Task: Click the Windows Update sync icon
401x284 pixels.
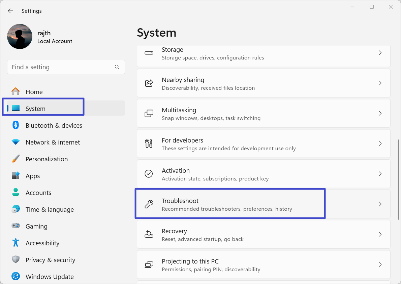Action: [x=16, y=277]
